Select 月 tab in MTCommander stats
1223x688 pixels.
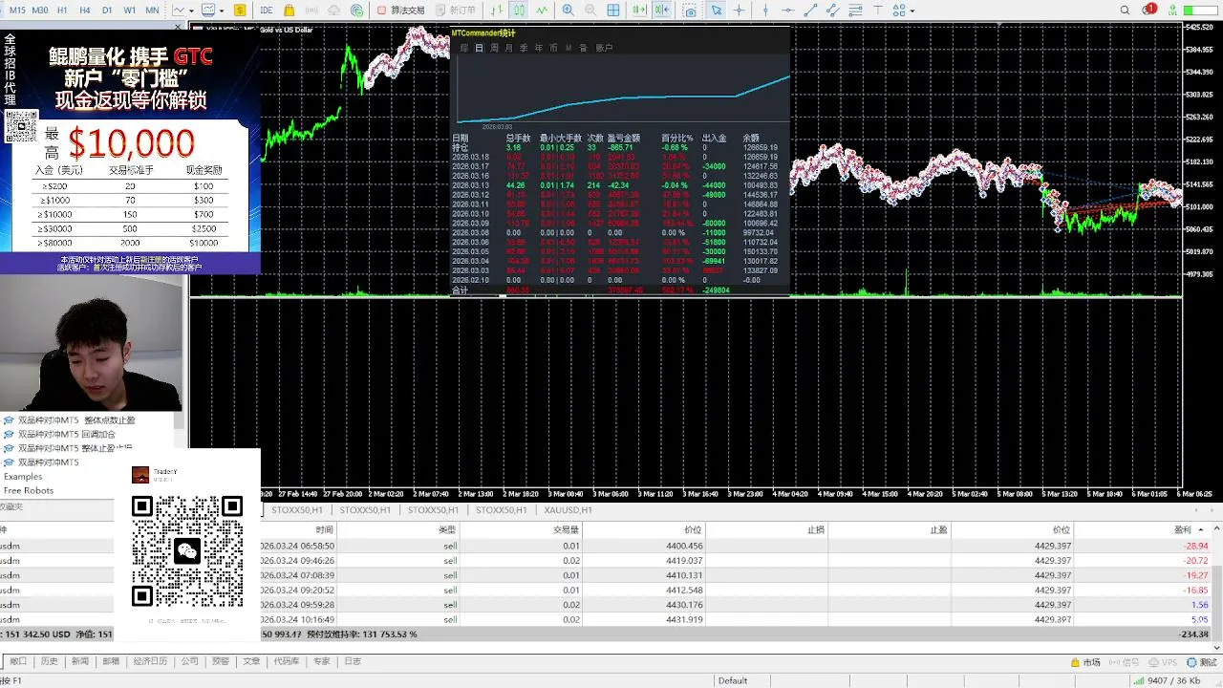(x=508, y=48)
